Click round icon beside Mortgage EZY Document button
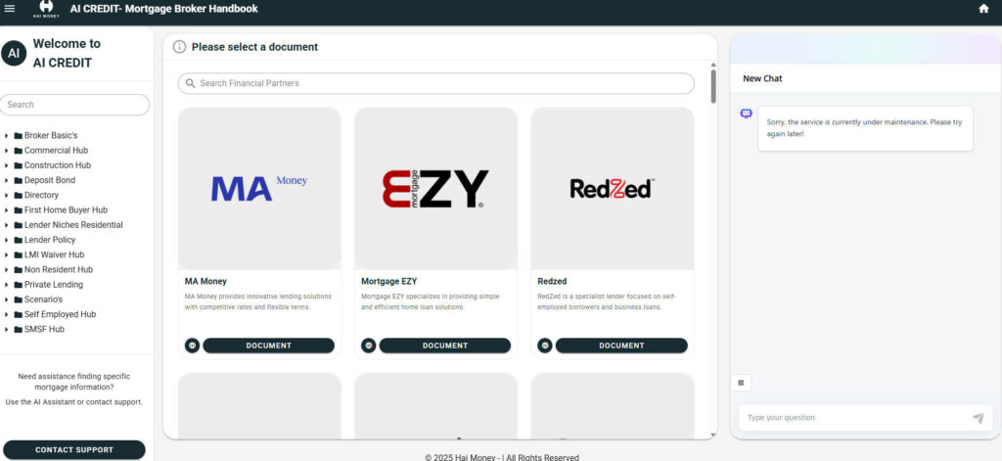1002x461 pixels. coord(368,346)
